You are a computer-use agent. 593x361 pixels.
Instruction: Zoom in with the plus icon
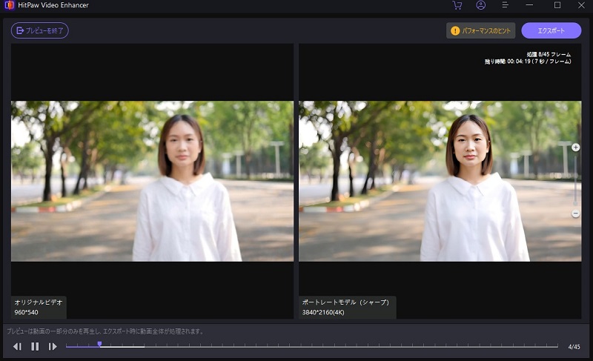576,148
